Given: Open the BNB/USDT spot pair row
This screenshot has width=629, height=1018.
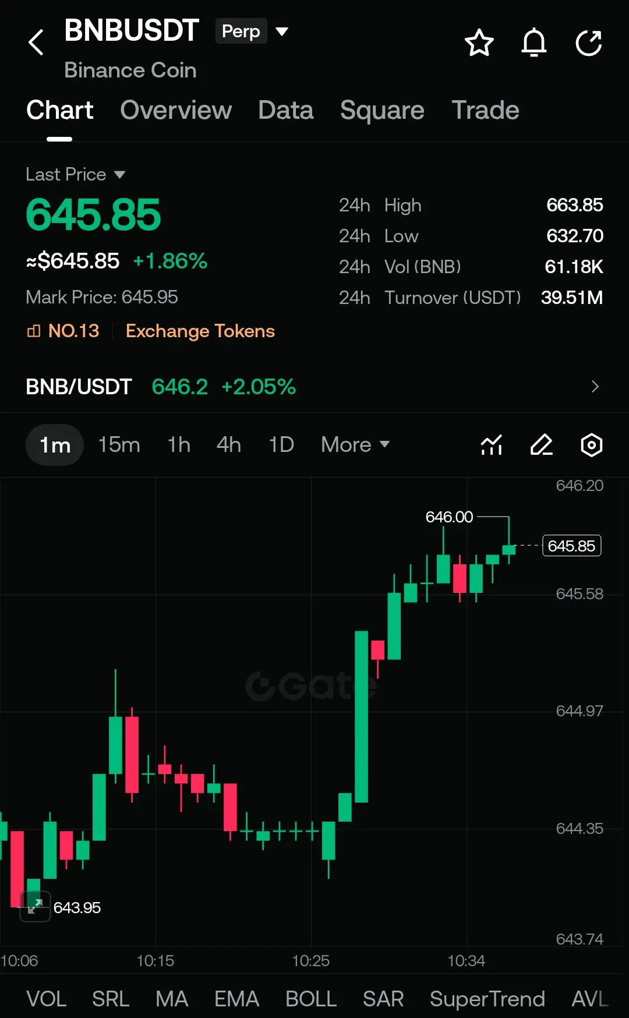Looking at the screenshot, I should click(x=314, y=387).
